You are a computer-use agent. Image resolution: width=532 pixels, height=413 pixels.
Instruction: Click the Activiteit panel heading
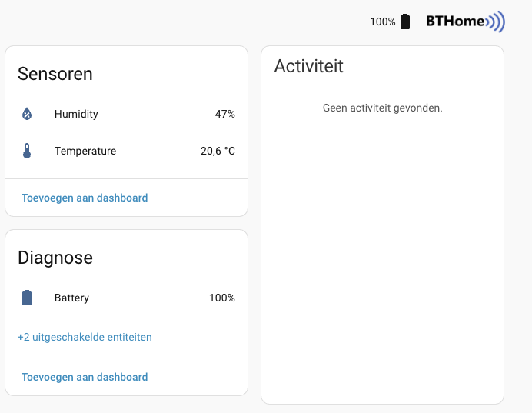[x=309, y=66]
